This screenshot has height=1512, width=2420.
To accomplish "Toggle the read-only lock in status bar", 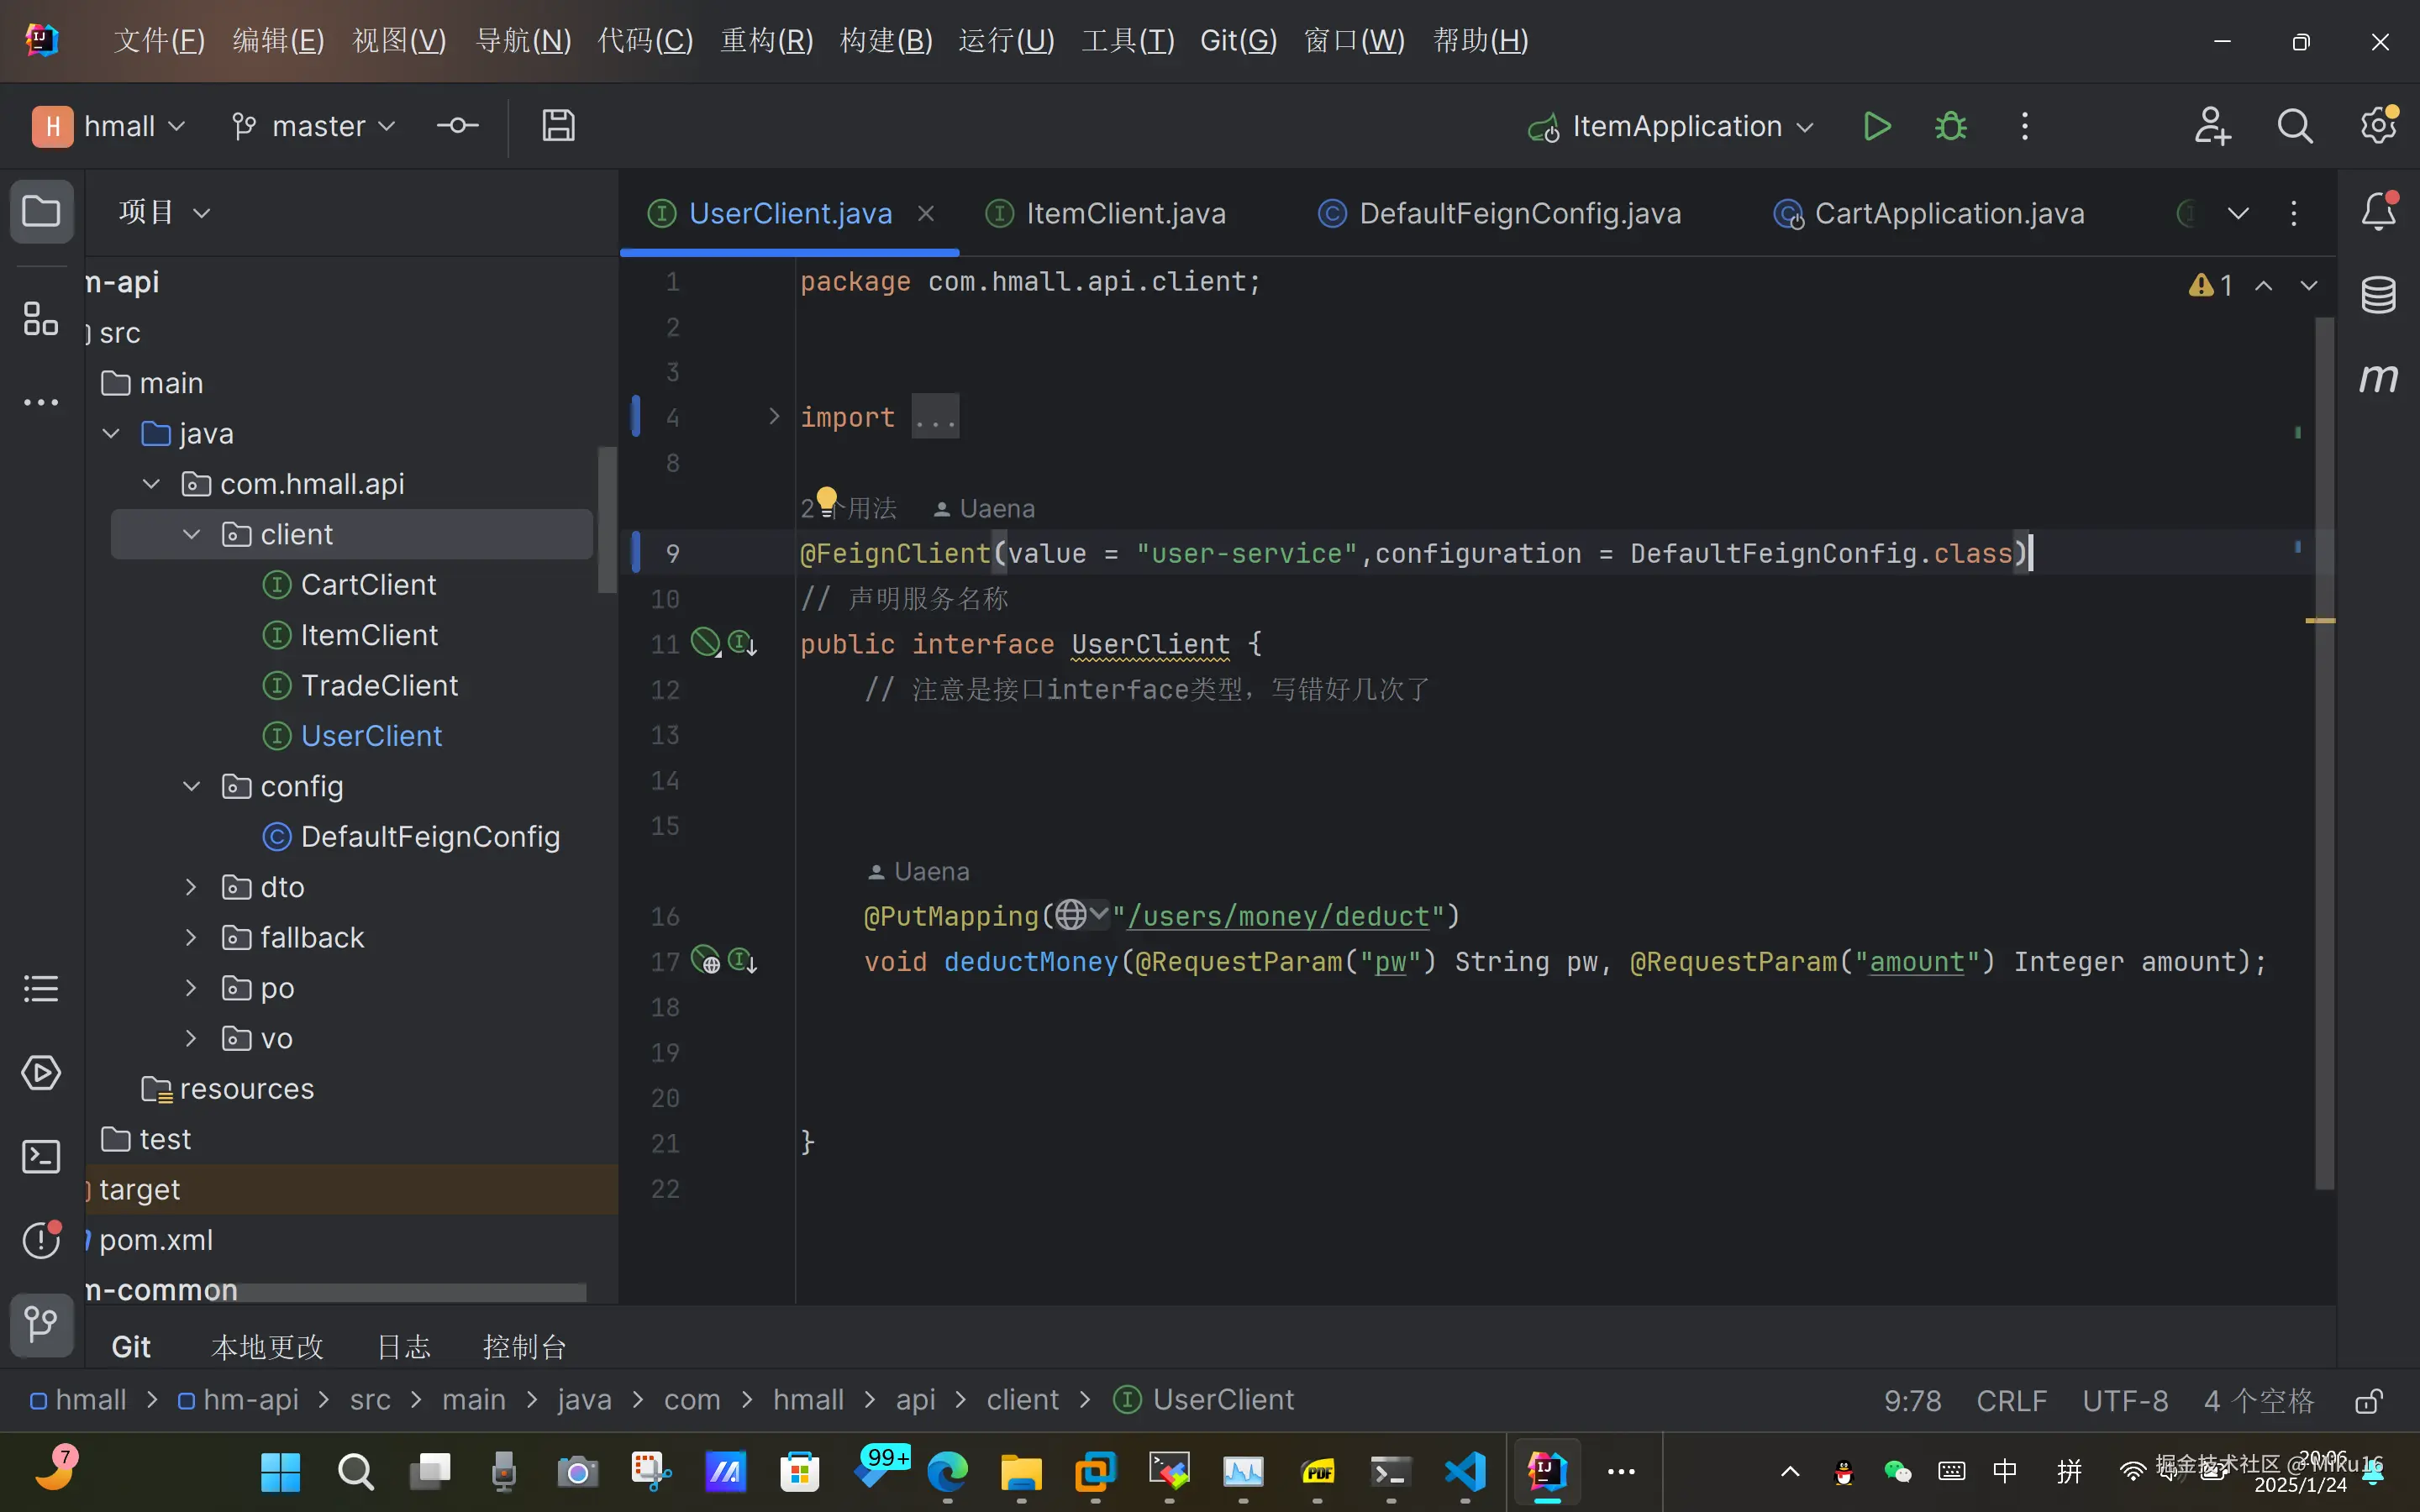I will [2368, 1401].
